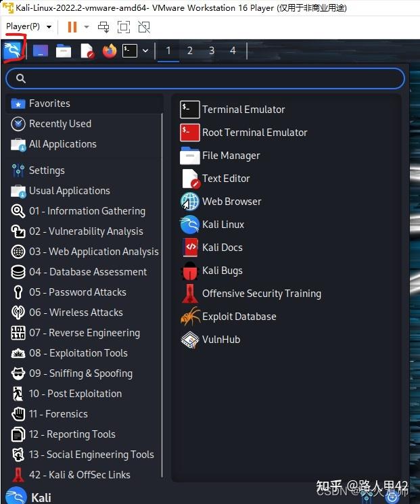The width and height of the screenshot is (420, 504).
Task: Open 09 - Sniffing & Spoofing category
Action: pos(84,373)
